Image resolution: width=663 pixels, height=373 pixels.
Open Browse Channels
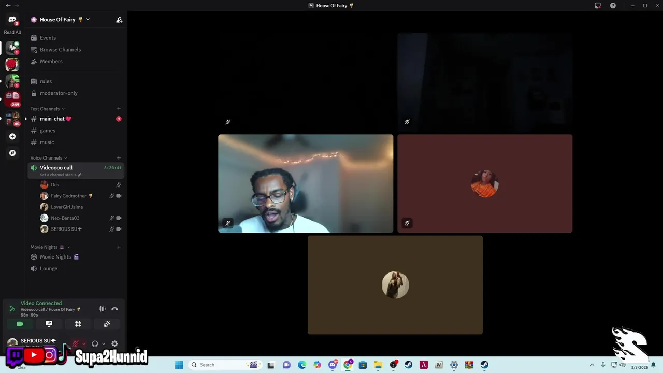click(x=76, y=50)
